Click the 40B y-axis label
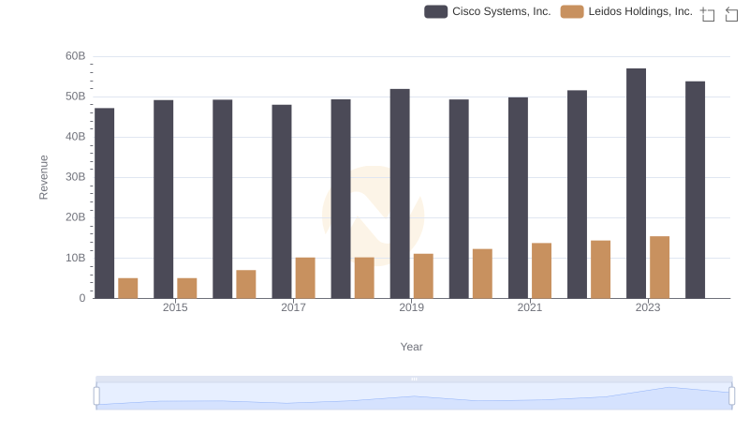This screenshot has width=749, height=432. 76,137
